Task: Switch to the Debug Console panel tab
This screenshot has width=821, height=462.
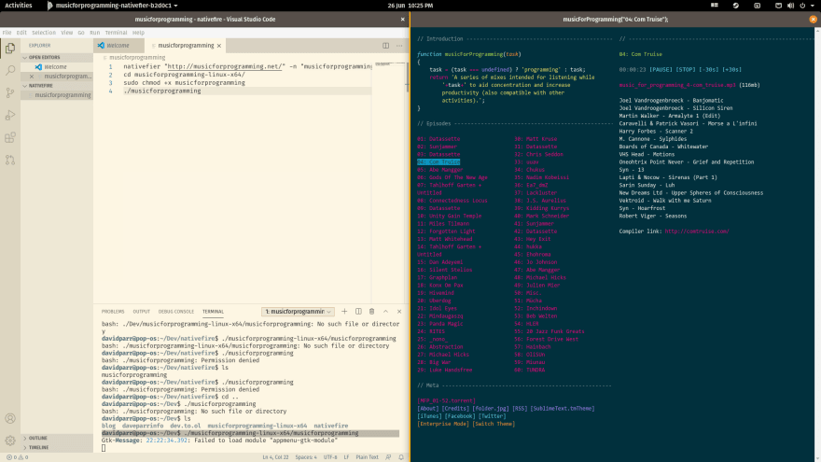Action: point(176,311)
